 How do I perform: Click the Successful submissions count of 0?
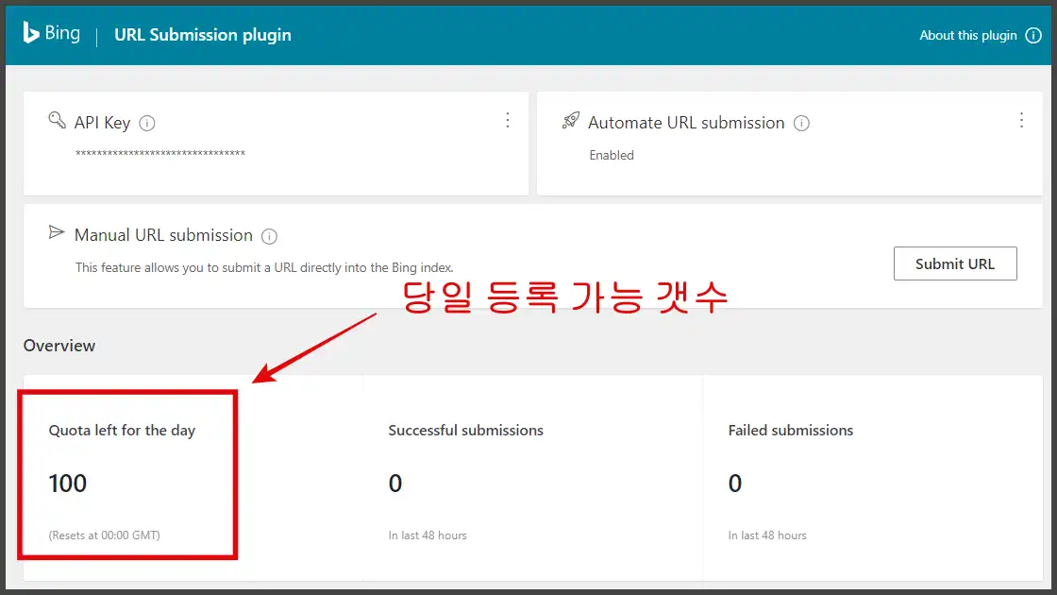(x=395, y=483)
